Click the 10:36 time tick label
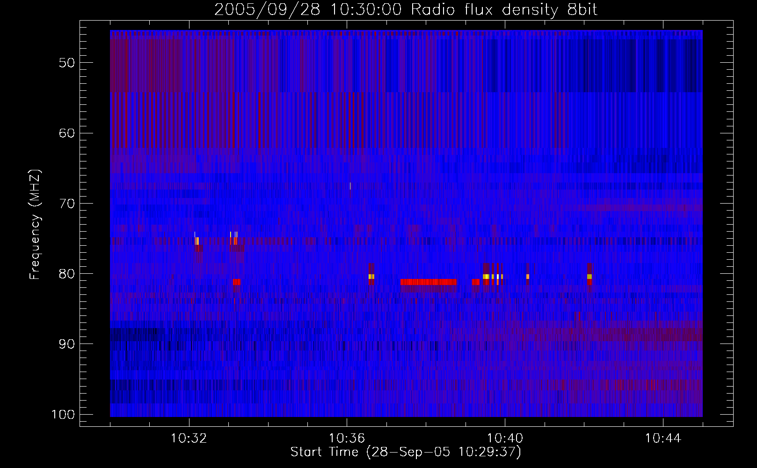The image size is (757, 468). pyautogui.click(x=347, y=439)
